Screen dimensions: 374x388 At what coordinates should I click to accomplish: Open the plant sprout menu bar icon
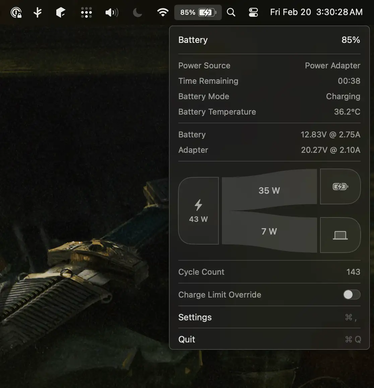[38, 12]
